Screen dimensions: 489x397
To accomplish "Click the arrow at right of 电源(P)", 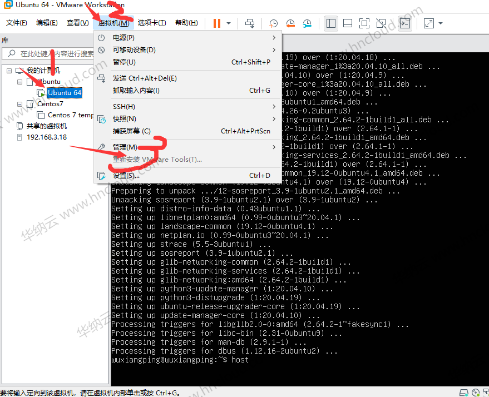I will click(x=274, y=38).
